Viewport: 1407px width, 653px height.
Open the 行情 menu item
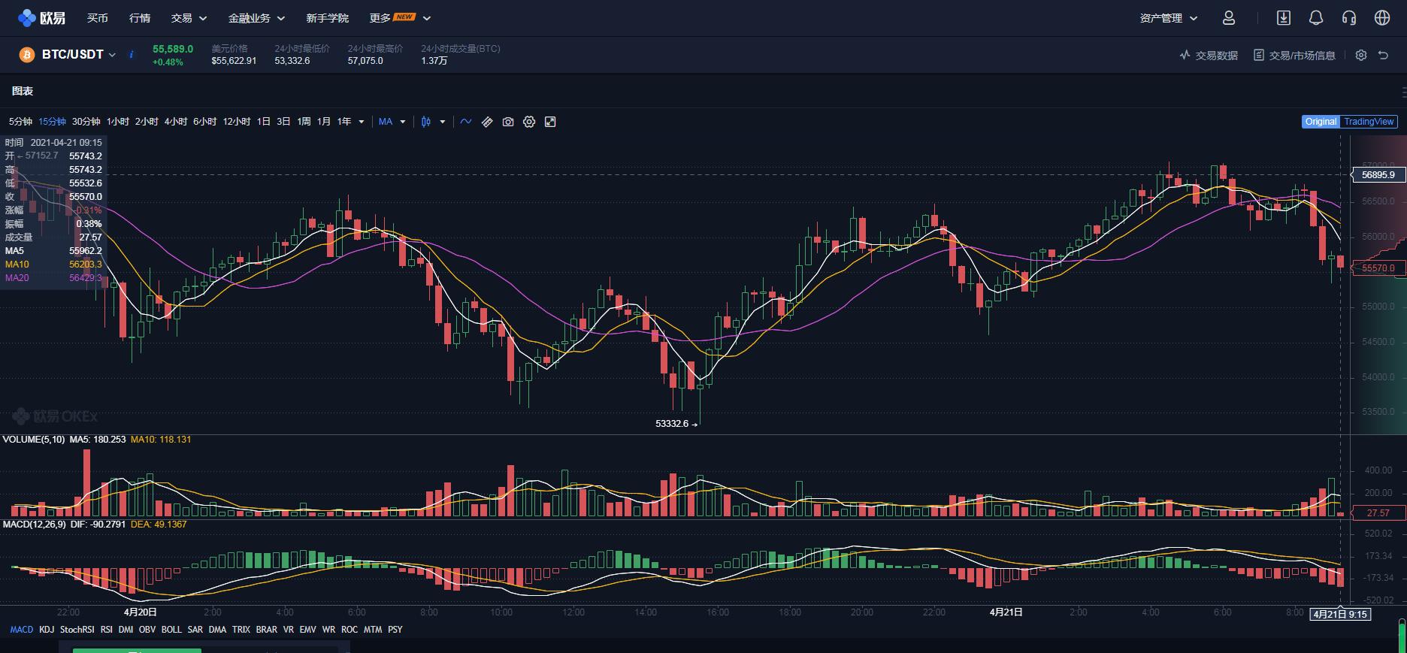(140, 18)
